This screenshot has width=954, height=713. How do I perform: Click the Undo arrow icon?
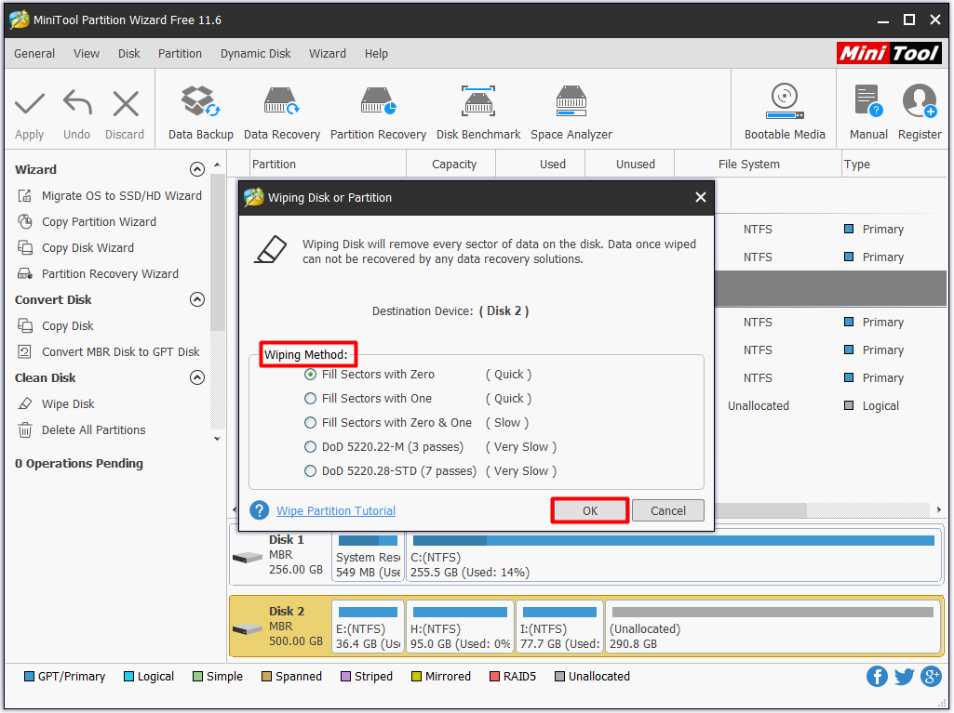coord(77,103)
